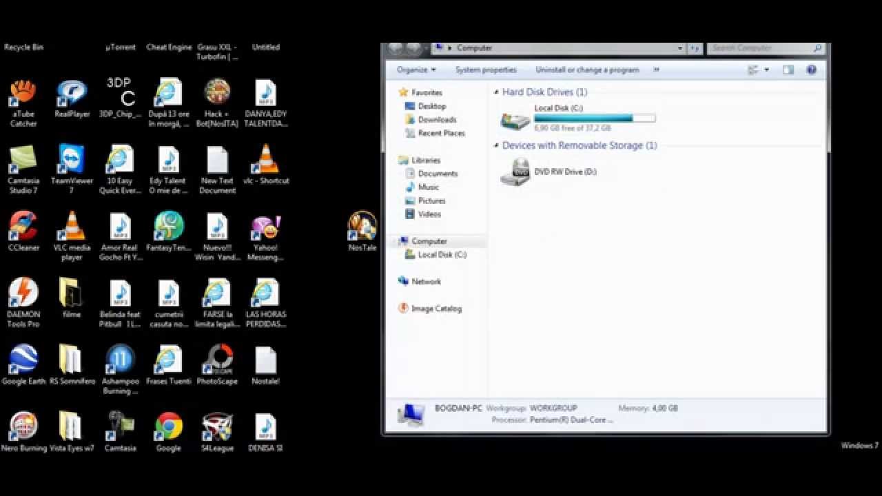882x496 pixels.
Task: Select the S4League desktop icon
Action: tap(217, 432)
